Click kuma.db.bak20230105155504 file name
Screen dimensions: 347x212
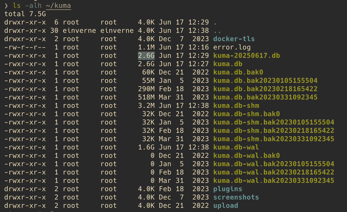(x=265, y=81)
